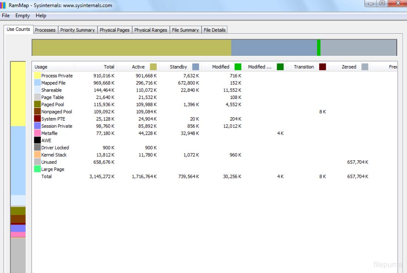407x273 pixels.
Task: Click the dark green Modified No-Write swatch
Action: click(280, 66)
